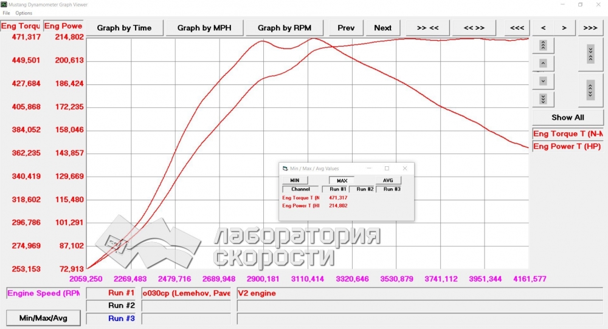Toggle the Eng Torque T channel label

click(568, 134)
